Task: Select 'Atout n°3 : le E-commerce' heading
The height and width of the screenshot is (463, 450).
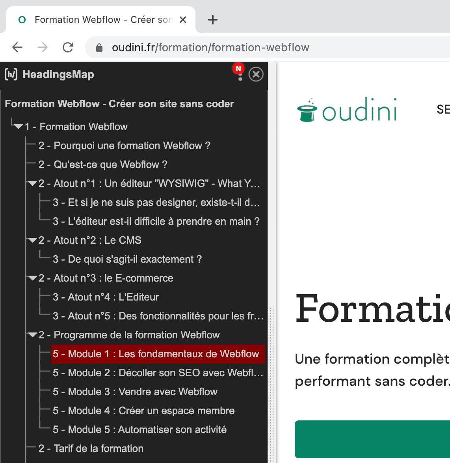Action: [106, 278]
